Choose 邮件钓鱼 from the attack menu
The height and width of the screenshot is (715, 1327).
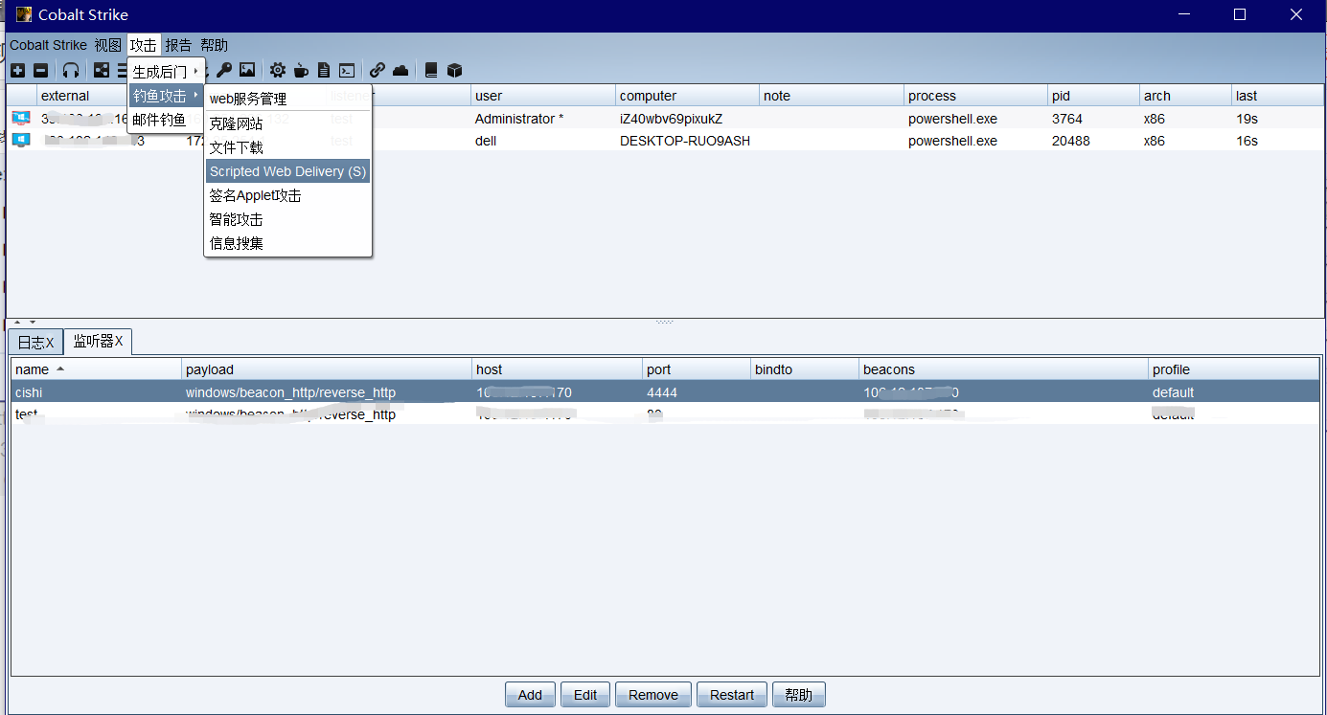coord(166,120)
